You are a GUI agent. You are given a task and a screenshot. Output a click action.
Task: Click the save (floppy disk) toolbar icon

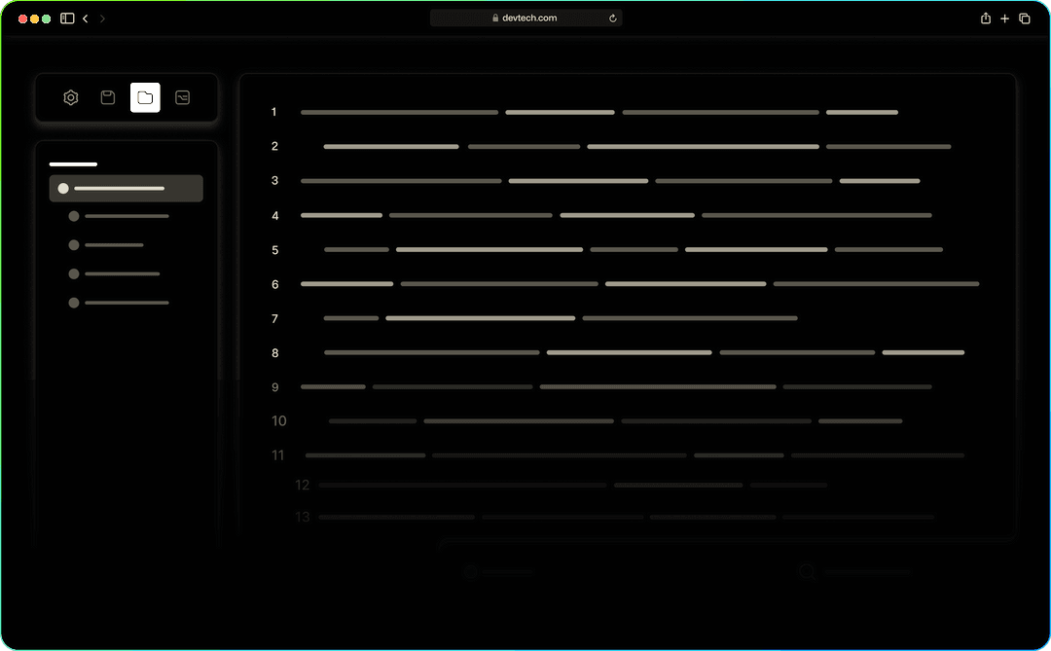pos(107,97)
